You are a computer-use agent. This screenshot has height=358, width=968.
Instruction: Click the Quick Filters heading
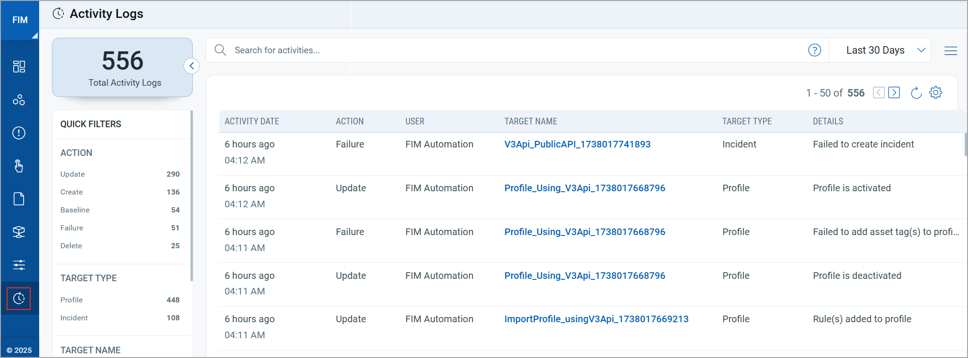point(91,124)
